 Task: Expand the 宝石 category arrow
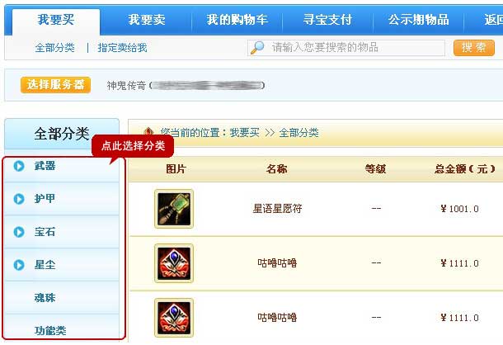[x=19, y=232]
